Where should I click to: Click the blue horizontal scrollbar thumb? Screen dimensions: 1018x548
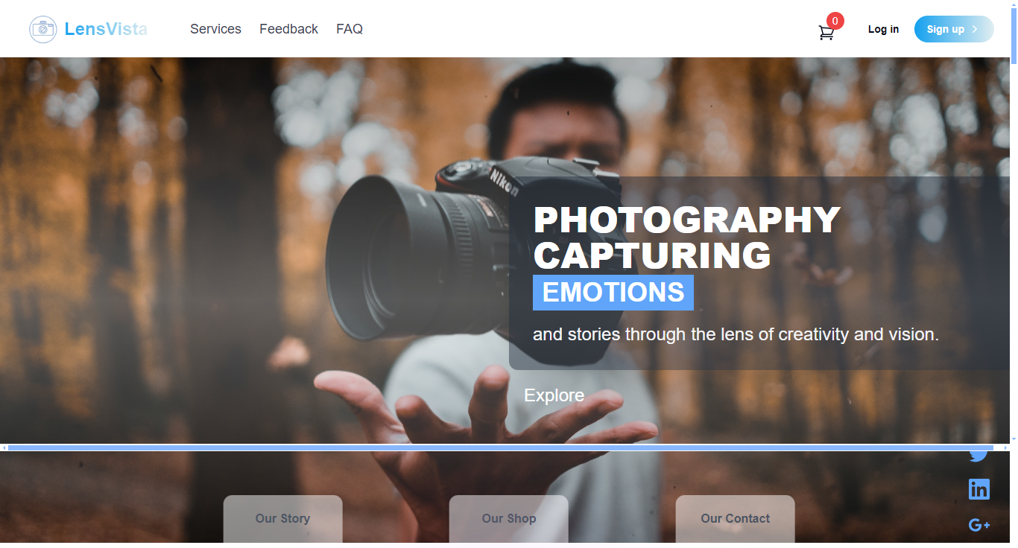[x=500, y=447]
